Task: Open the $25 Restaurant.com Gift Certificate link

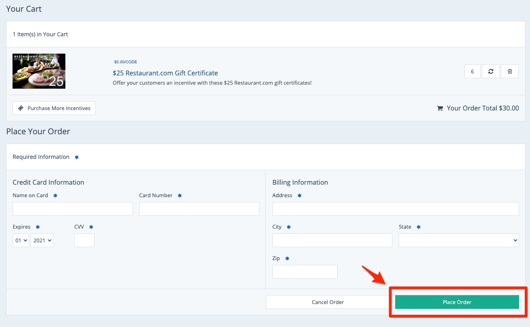Action: pyautogui.click(x=165, y=73)
